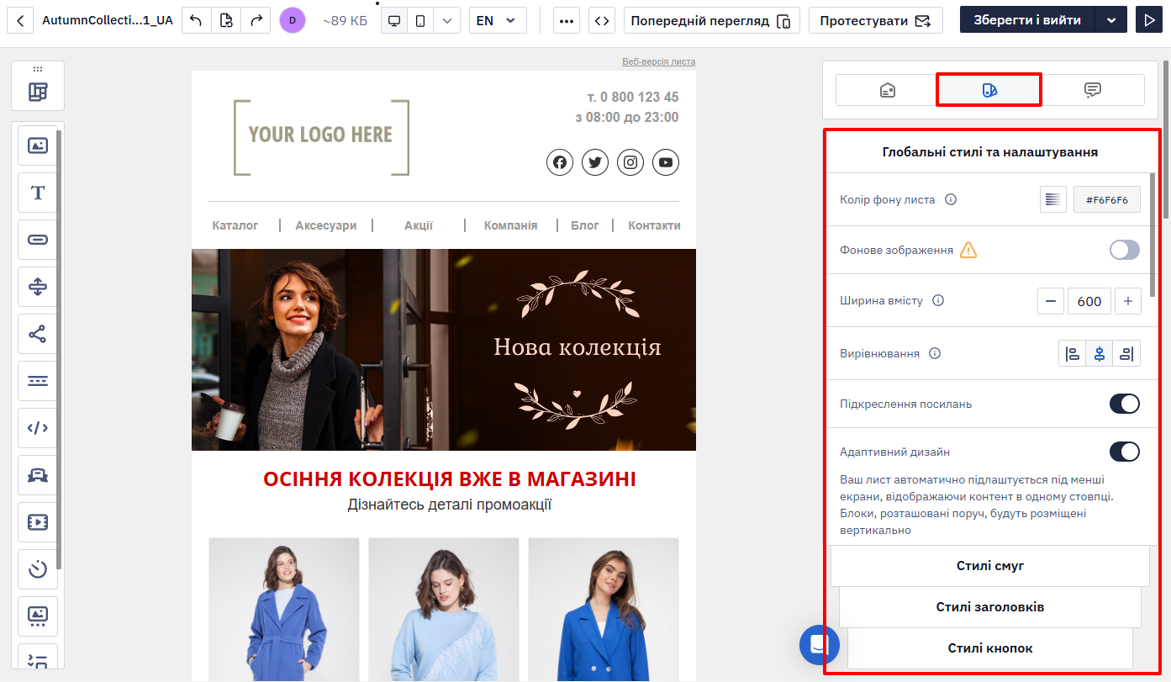Click the purple D user avatar
This screenshot has width=1171, height=682.
[x=293, y=20]
